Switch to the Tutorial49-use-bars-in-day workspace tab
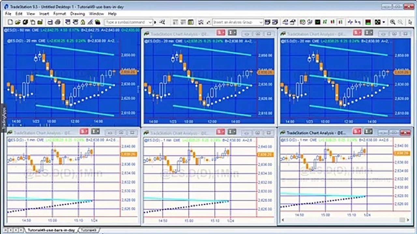Image resolution: width=417 pixels, height=234 pixels. tap(50, 230)
